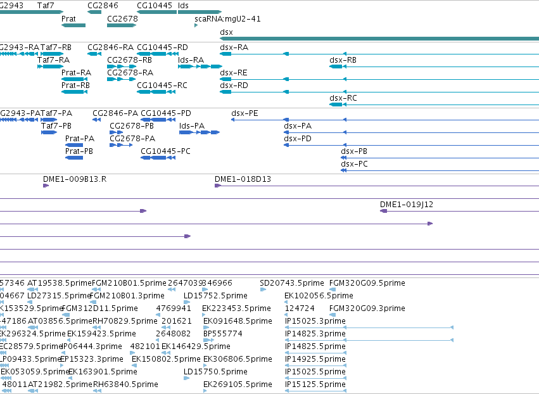539x394 pixels.
Task: Select the CG10445-PC protein label
Action: coord(166,151)
